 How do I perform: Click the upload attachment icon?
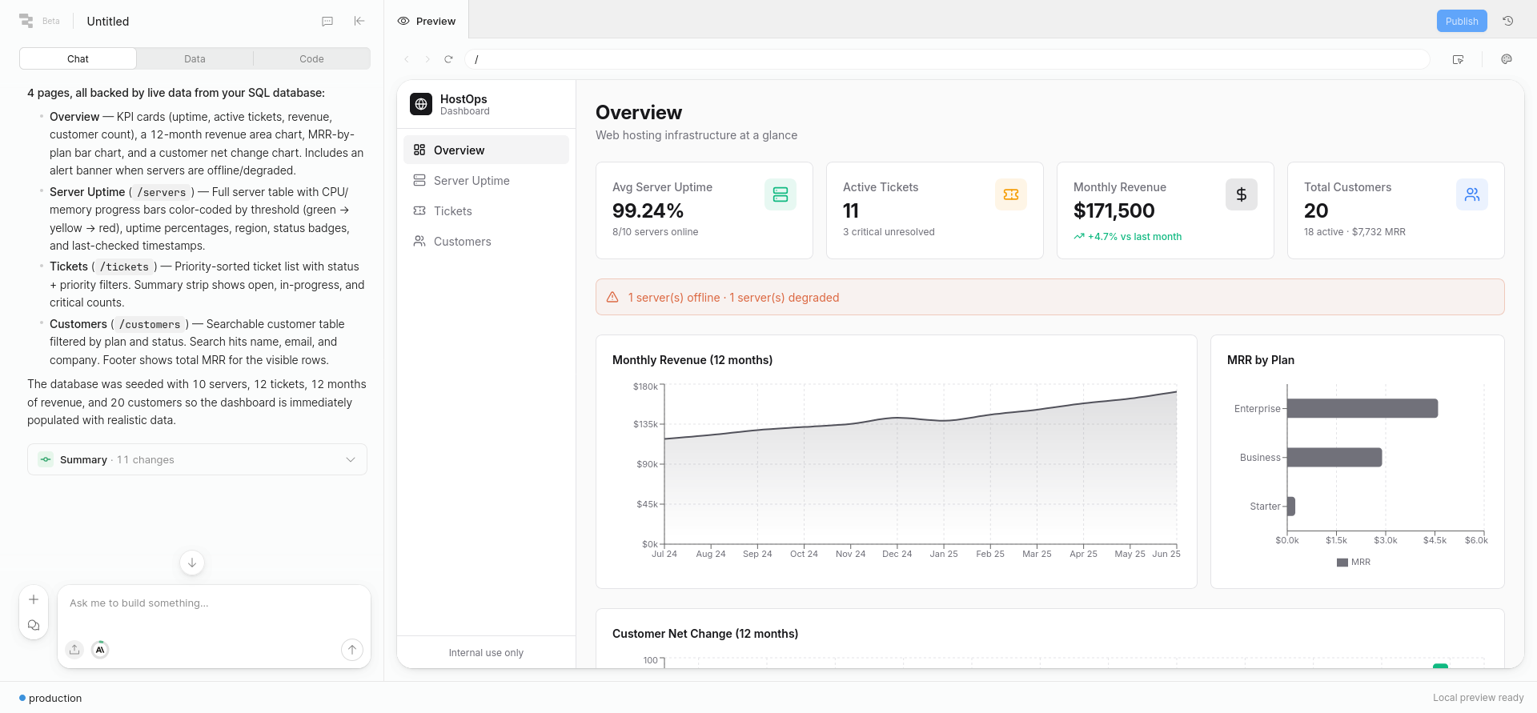(x=74, y=650)
